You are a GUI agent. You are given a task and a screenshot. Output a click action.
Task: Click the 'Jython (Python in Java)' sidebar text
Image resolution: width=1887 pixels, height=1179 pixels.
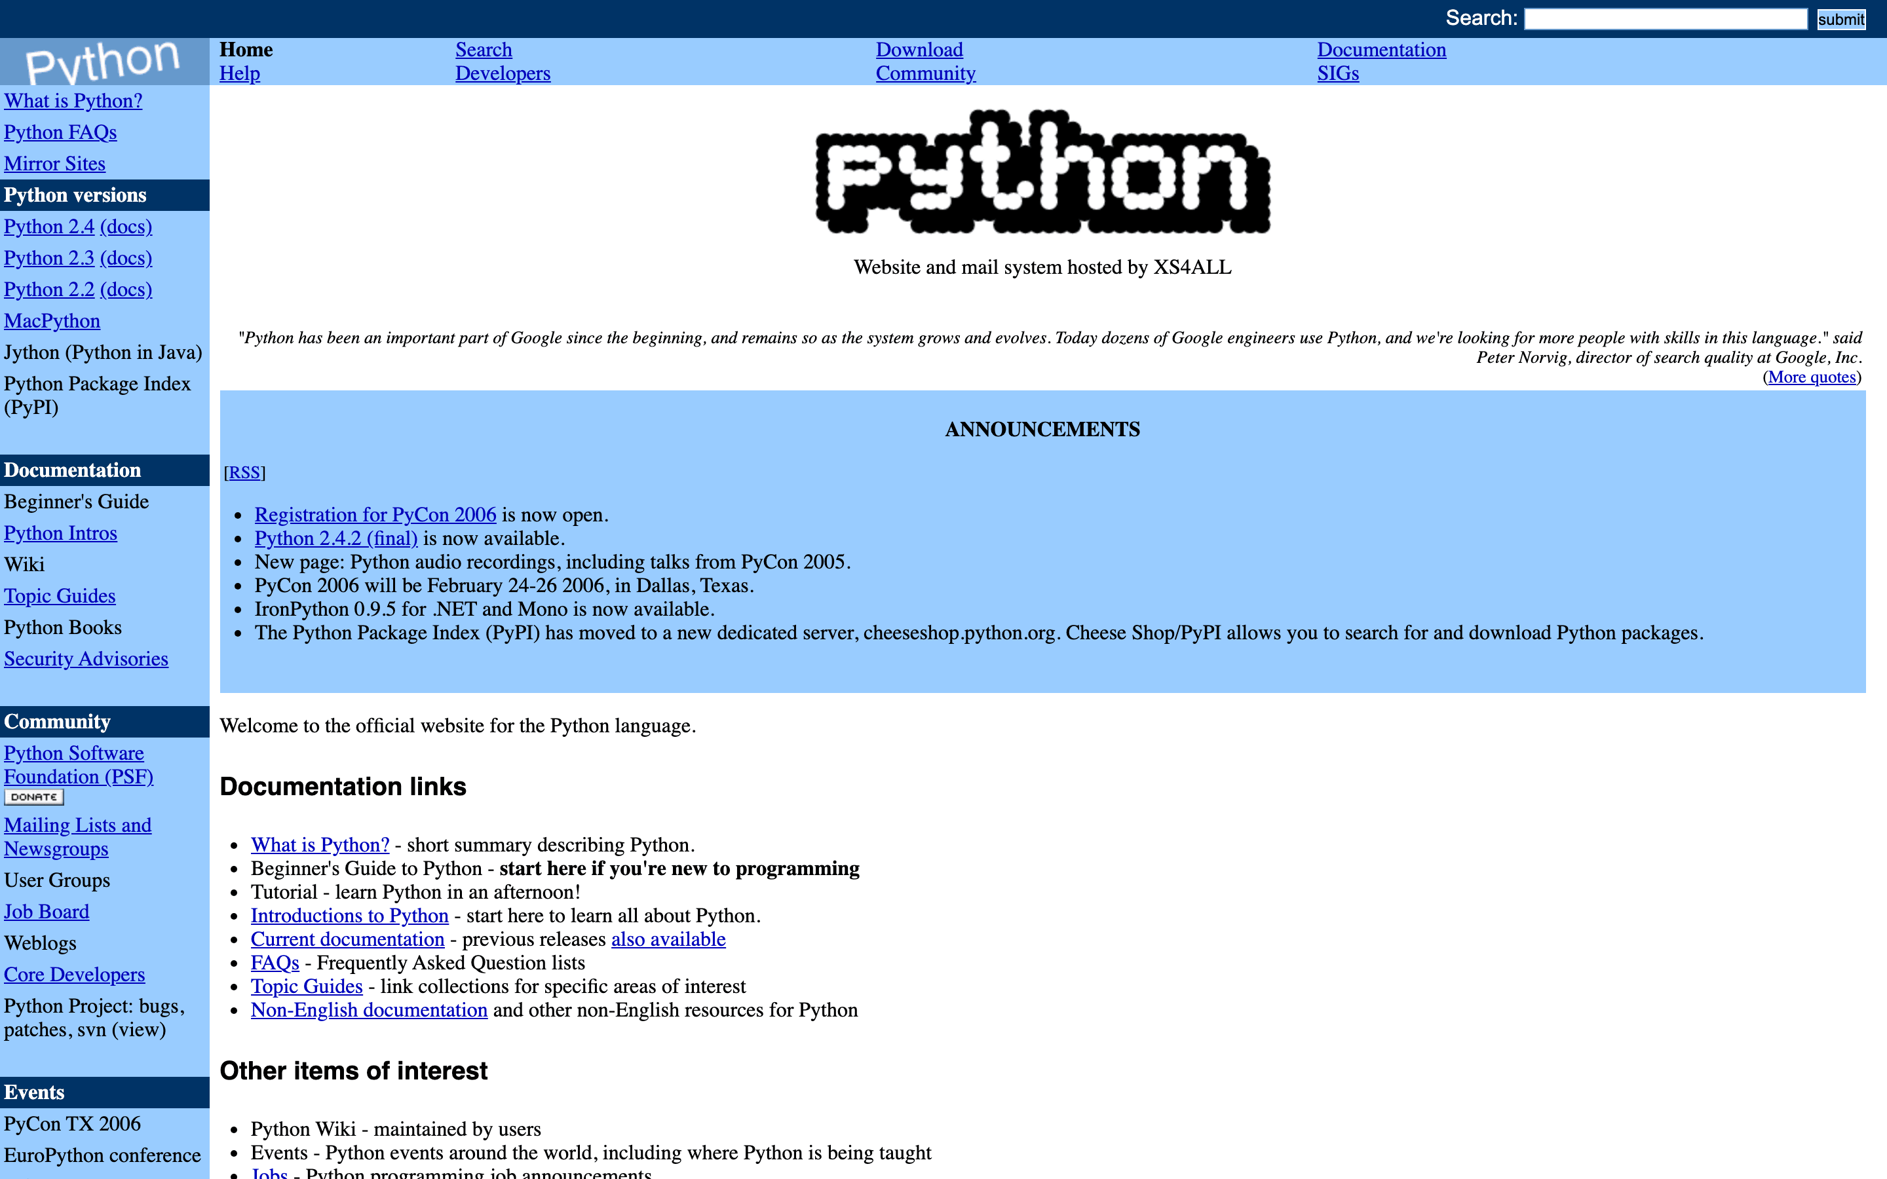pyautogui.click(x=103, y=352)
